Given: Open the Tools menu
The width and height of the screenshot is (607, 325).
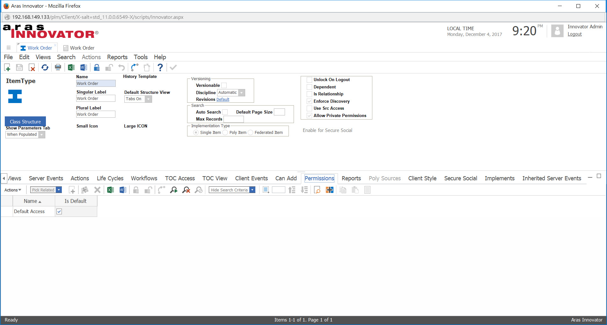Looking at the screenshot, I should click(141, 57).
